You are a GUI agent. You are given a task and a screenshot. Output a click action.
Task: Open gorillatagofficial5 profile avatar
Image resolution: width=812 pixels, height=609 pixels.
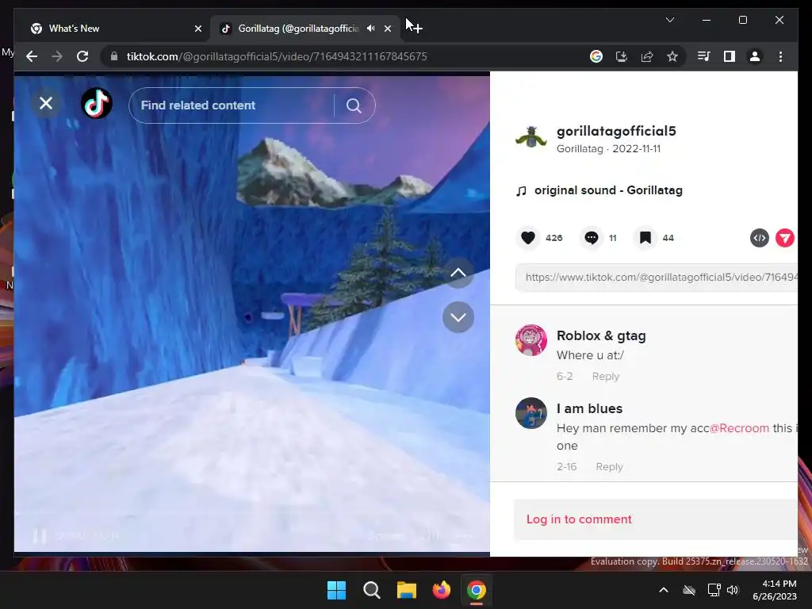[530, 138]
